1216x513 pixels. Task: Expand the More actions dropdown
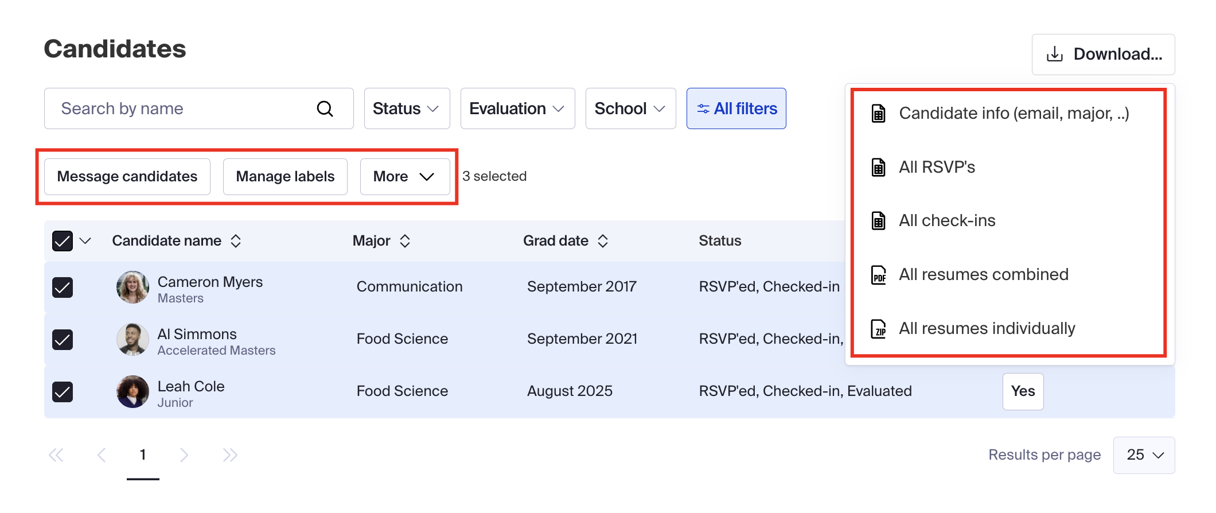click(x=404, y=177)
